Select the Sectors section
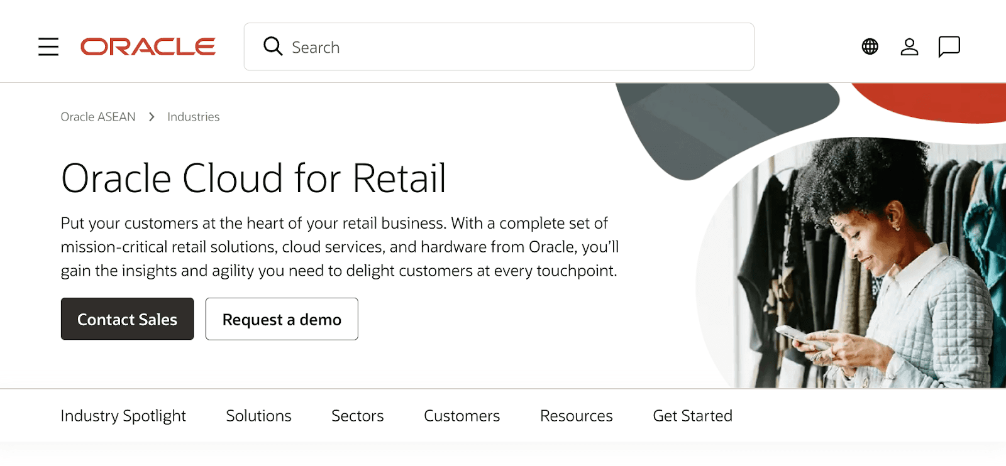Screen dimensions: 1006x466 click(357, 415)
